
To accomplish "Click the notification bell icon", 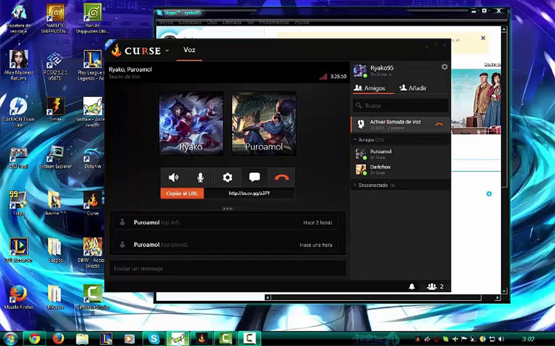I will point(411,286).
